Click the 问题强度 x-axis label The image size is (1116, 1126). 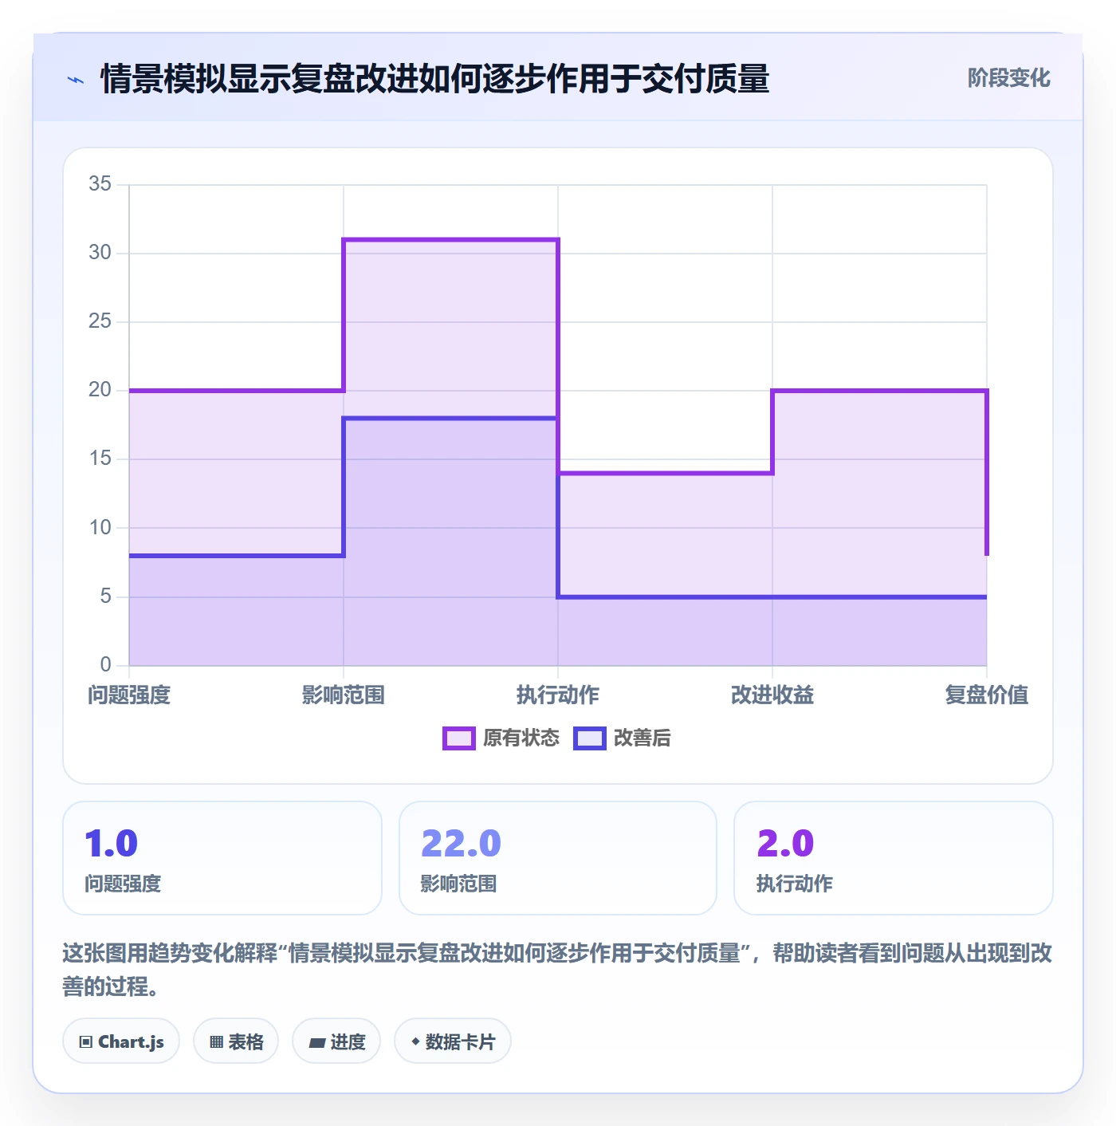(129, 695)
